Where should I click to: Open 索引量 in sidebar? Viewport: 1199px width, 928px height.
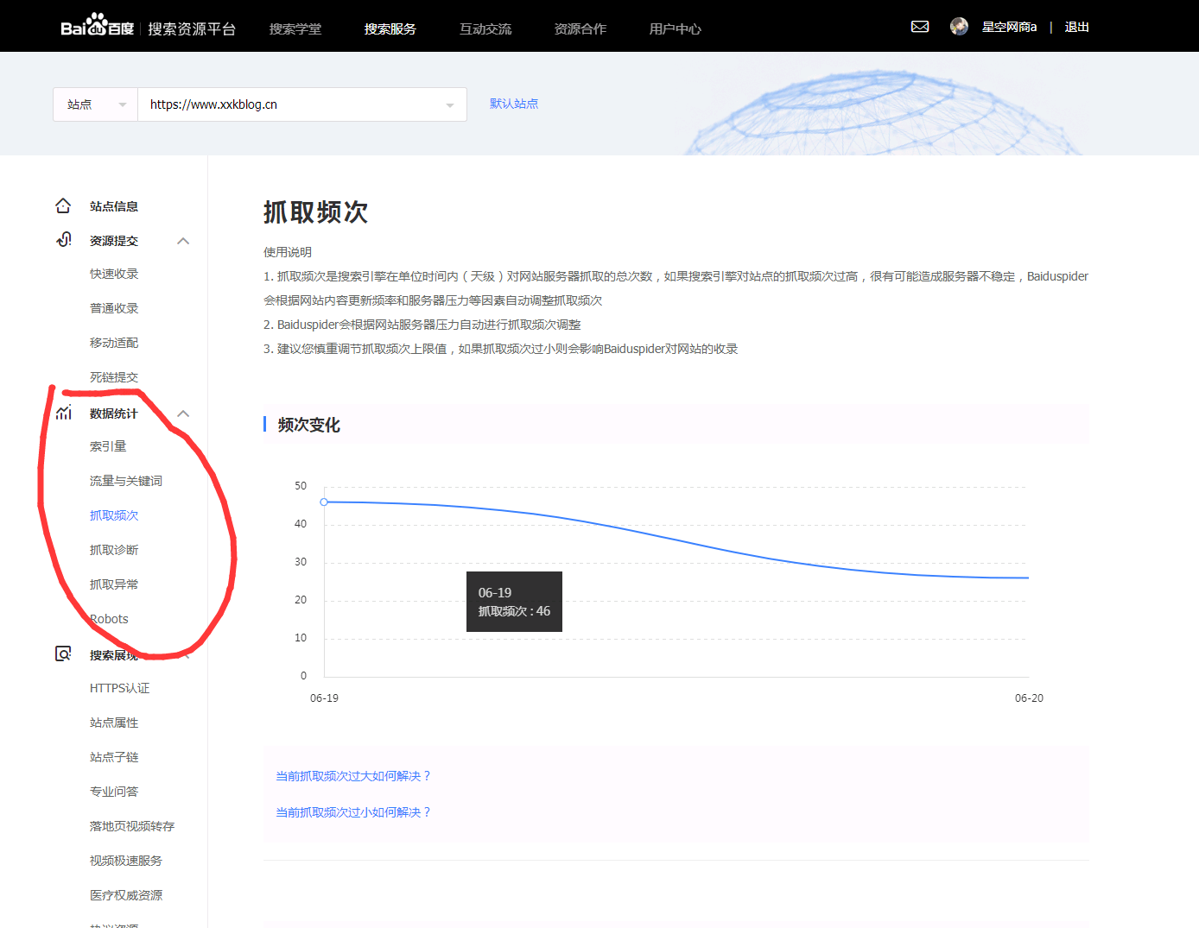coord(108,446)
